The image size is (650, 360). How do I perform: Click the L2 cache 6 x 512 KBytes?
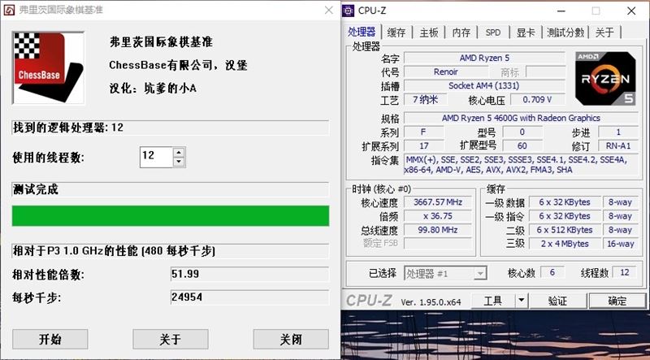click(x=565, y=230)
